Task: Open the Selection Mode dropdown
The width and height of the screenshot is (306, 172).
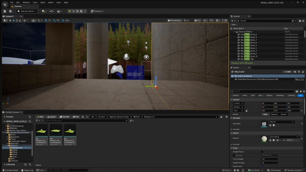Action: [27, 11]
